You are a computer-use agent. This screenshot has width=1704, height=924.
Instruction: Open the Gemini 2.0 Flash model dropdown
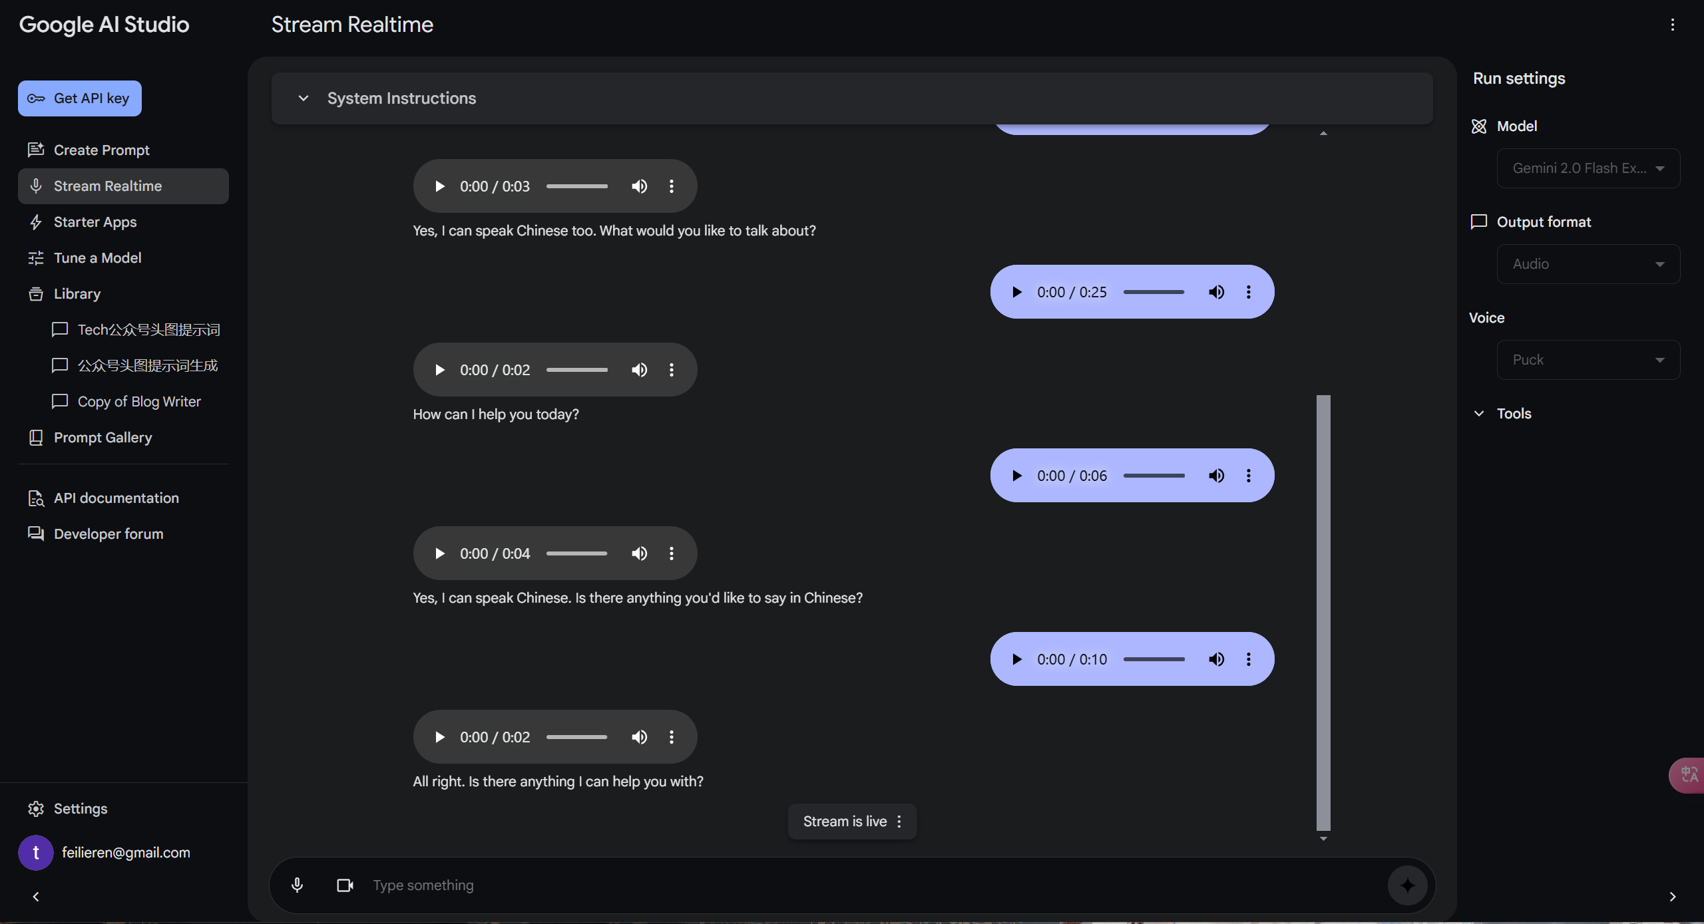point(1588,168)
